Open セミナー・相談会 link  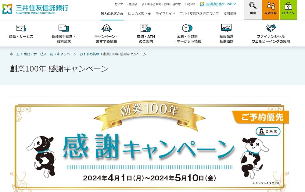(126, 4)
